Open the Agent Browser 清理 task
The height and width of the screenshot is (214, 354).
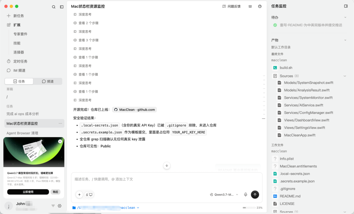point(22,133)
